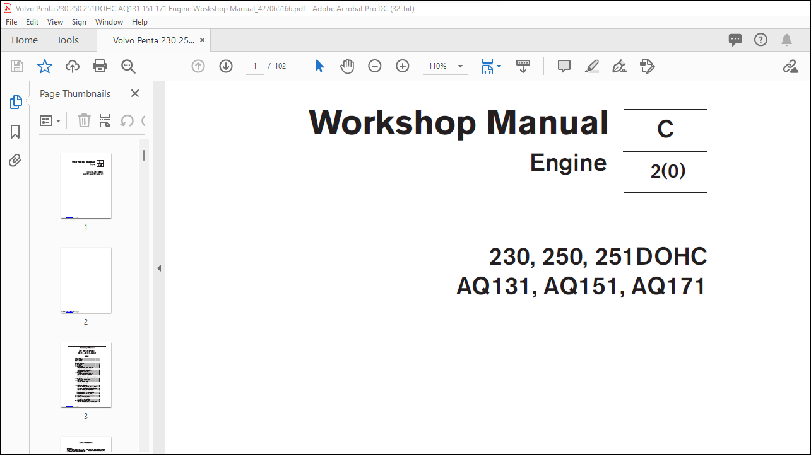Open the Window menu
The height and width of the screenshot is (455, 811).
[x=109, y=21]
